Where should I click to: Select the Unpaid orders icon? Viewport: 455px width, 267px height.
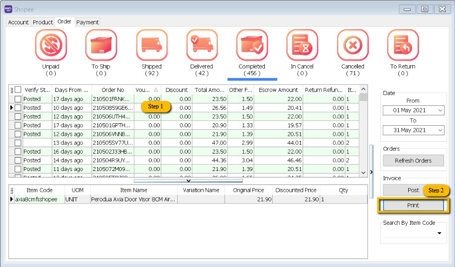50,45
